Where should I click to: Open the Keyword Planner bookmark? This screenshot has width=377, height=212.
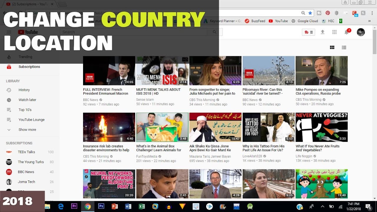(x=223, y=21)
